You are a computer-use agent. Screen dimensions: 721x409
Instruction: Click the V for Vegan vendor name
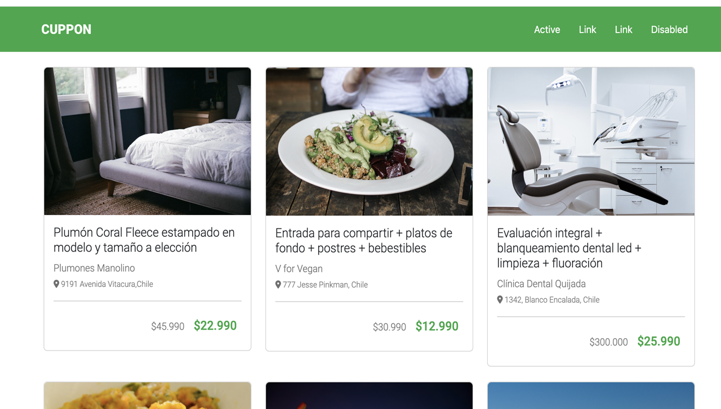pos(299,269)
